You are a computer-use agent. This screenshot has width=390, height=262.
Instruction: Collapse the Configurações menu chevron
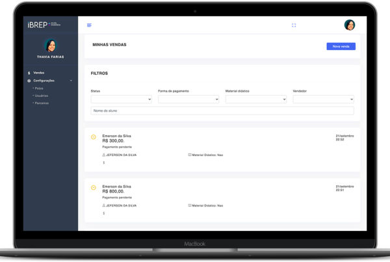[x=71, y=81]
